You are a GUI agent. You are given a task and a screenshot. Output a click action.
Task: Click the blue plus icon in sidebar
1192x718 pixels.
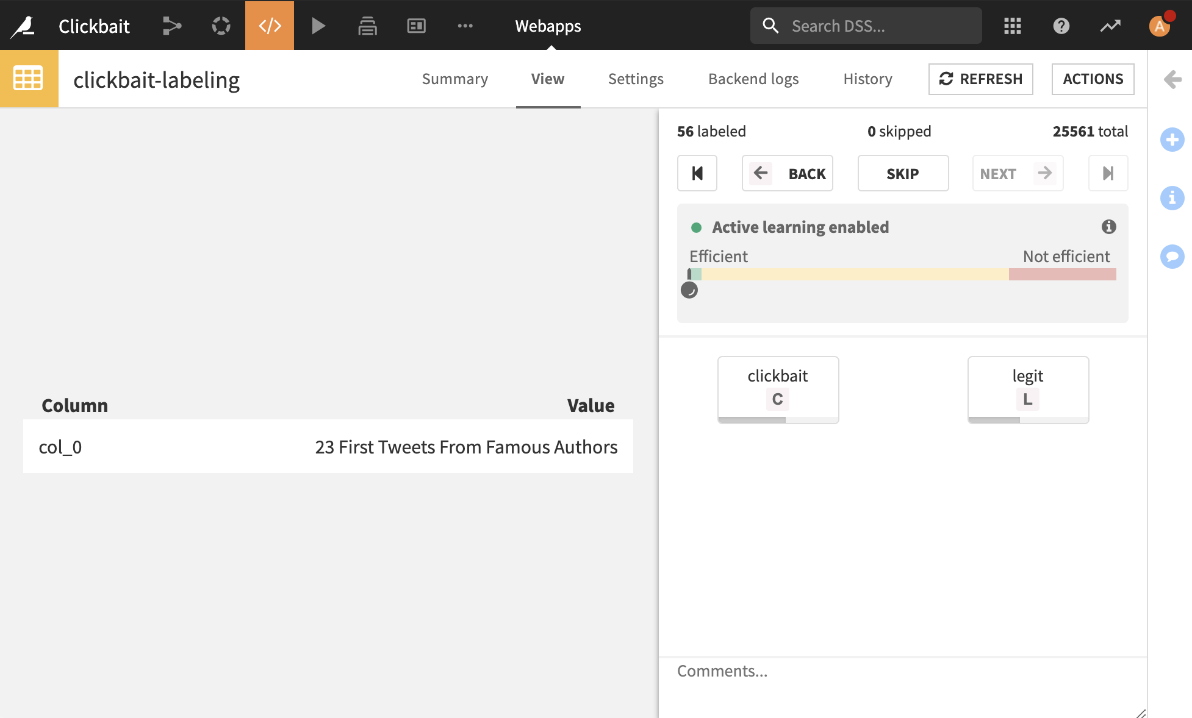(x=1172, y=140)
